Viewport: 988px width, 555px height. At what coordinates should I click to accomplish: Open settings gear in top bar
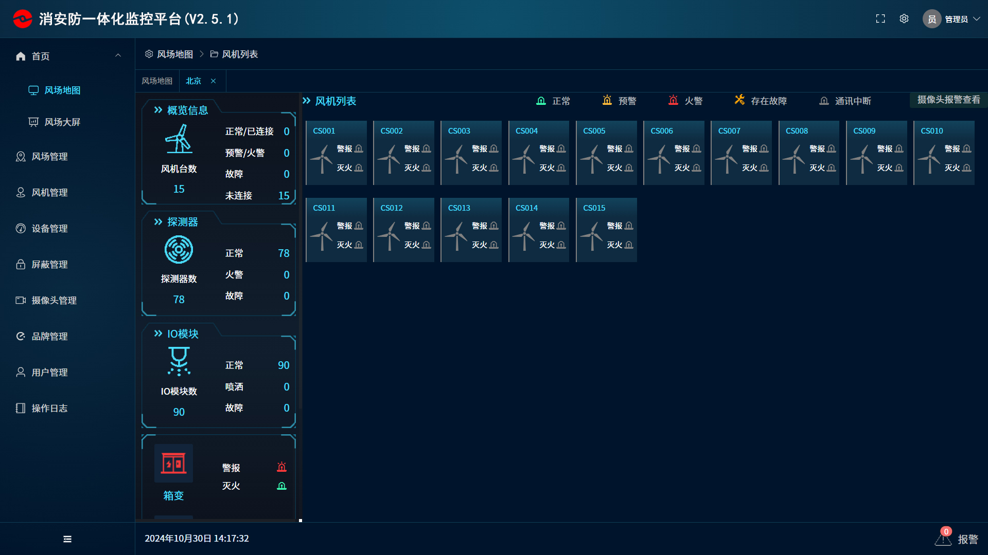pyautogui.click(x=904, y=18)
